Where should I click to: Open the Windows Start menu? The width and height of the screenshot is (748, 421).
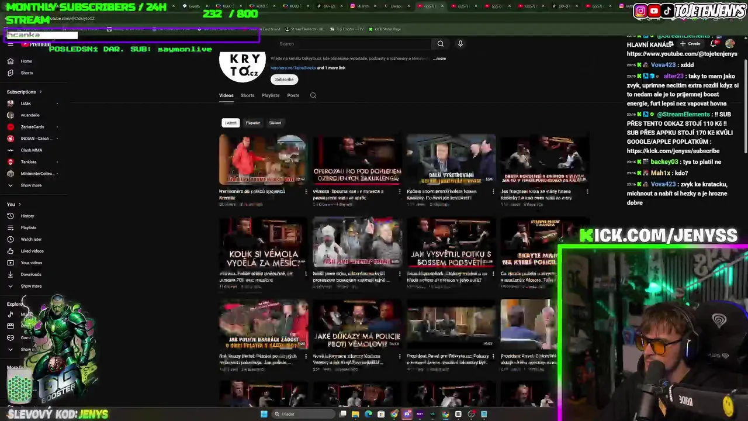(x=264, y=414)
